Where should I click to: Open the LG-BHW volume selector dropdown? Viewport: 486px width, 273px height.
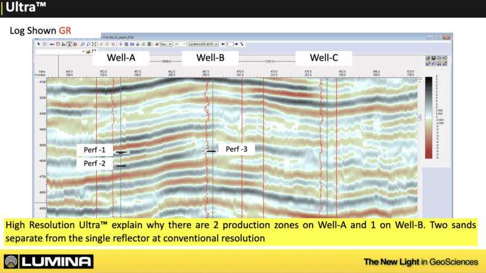[203, 44]
